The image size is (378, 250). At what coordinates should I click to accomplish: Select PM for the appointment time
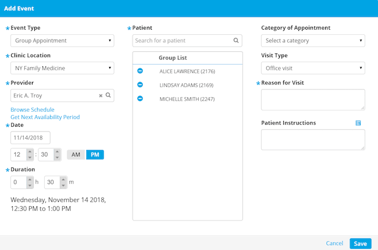[95, 155]
